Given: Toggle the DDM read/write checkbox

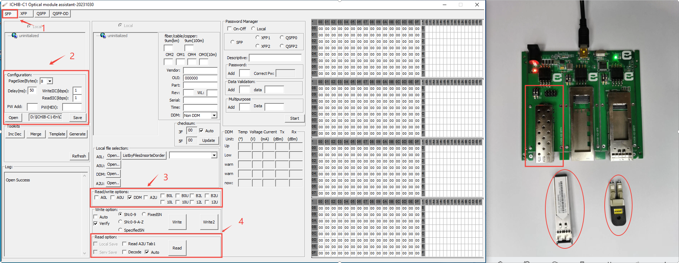Looking at the screenshot, I should coord(130,197).
